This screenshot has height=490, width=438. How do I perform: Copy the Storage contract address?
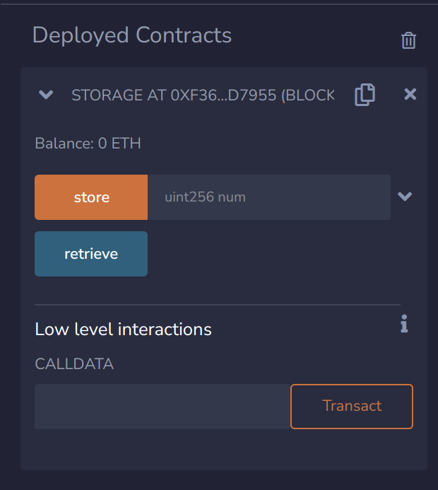[365, 94]
